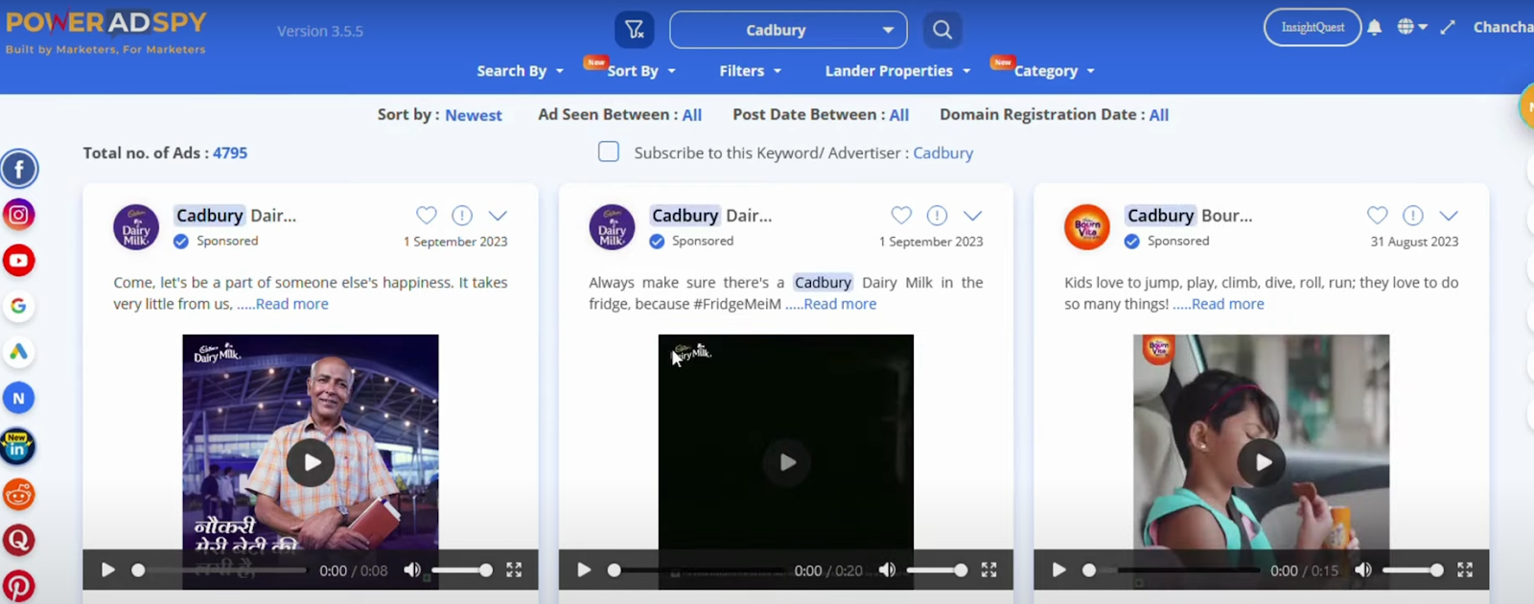This screenshot has height=604, width=1534.
Task: Fullscreen the 0:08 video
Action: click(x=514, y=570)
